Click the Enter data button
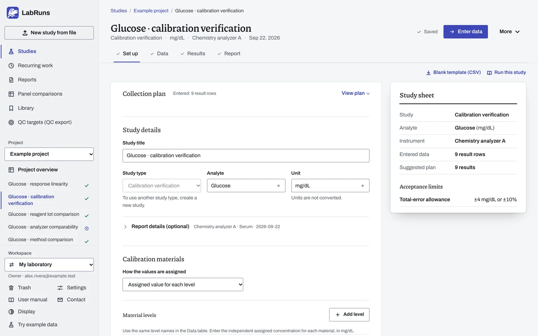The height and width of the screenshot is (336, 538). (466, 32)
